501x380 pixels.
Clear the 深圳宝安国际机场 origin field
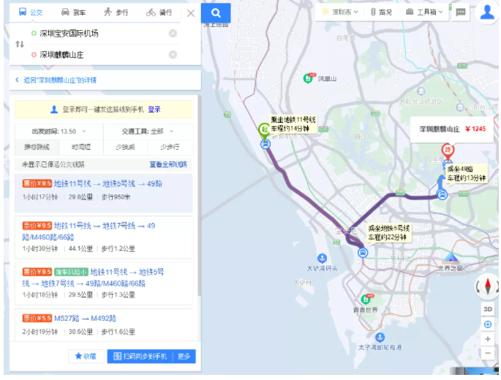pos(173,33)
